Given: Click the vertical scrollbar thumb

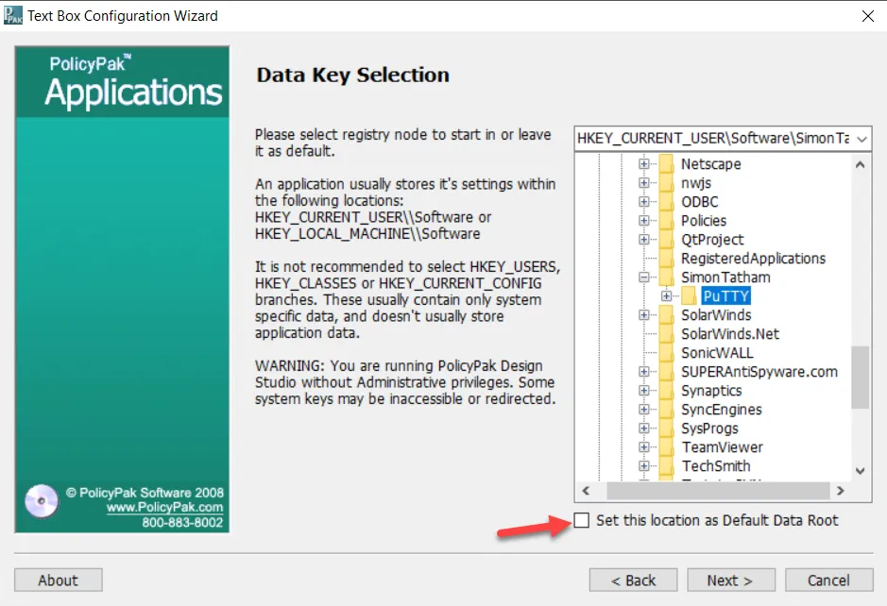Looking at the screenshot, I should pyautogui.click(x=861, y=377).
